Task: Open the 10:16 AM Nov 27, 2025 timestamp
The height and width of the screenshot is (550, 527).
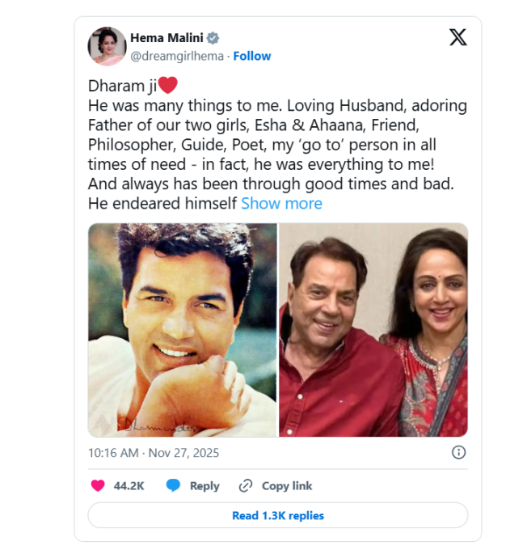Action: point(154,453)
